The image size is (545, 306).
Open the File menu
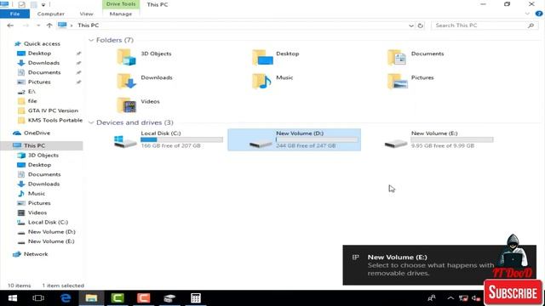[x=15, y=14]
